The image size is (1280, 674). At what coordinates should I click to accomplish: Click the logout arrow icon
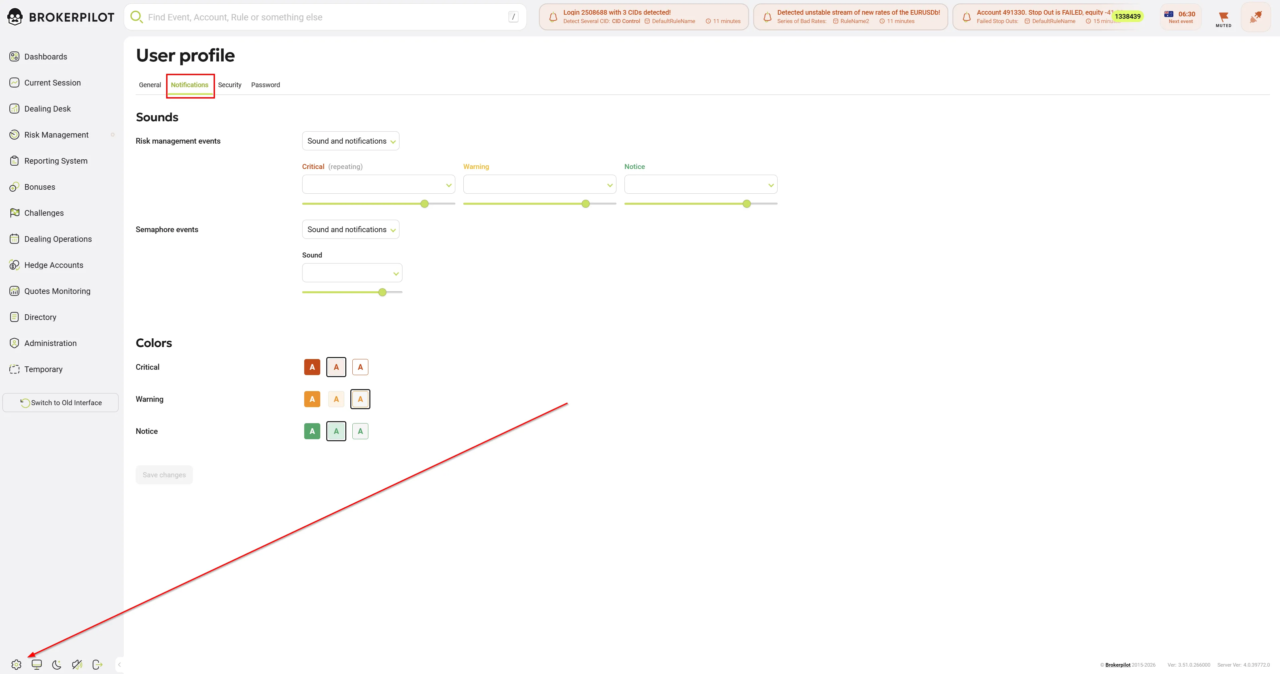pos(97,665)
